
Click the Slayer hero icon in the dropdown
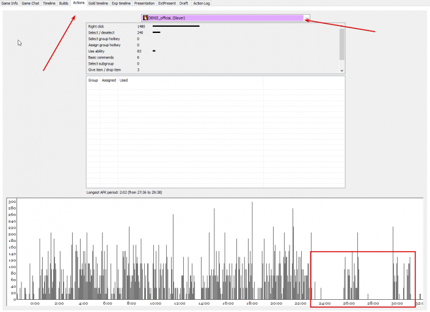(145, 18)
